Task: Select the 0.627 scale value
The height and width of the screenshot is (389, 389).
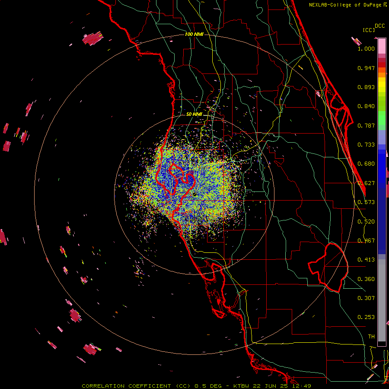Action: click(x=366, y=183)
